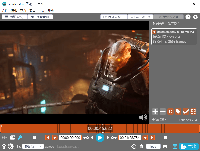Capture a snapshot with camera icon
Image resolution: width=200 pixels, height=151 pixels.
click(x=165, y=147)
